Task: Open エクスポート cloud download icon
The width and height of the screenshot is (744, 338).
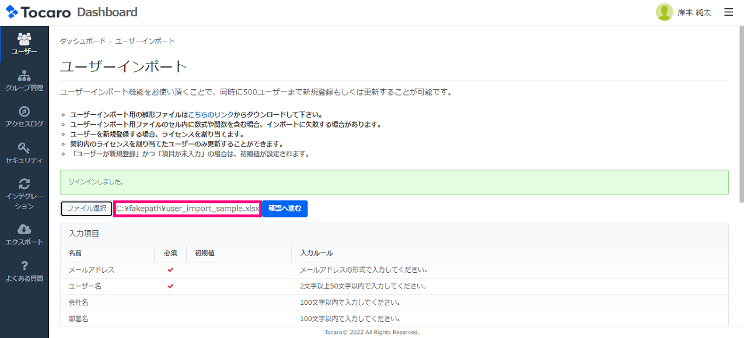Action: [x=25, y=230]
